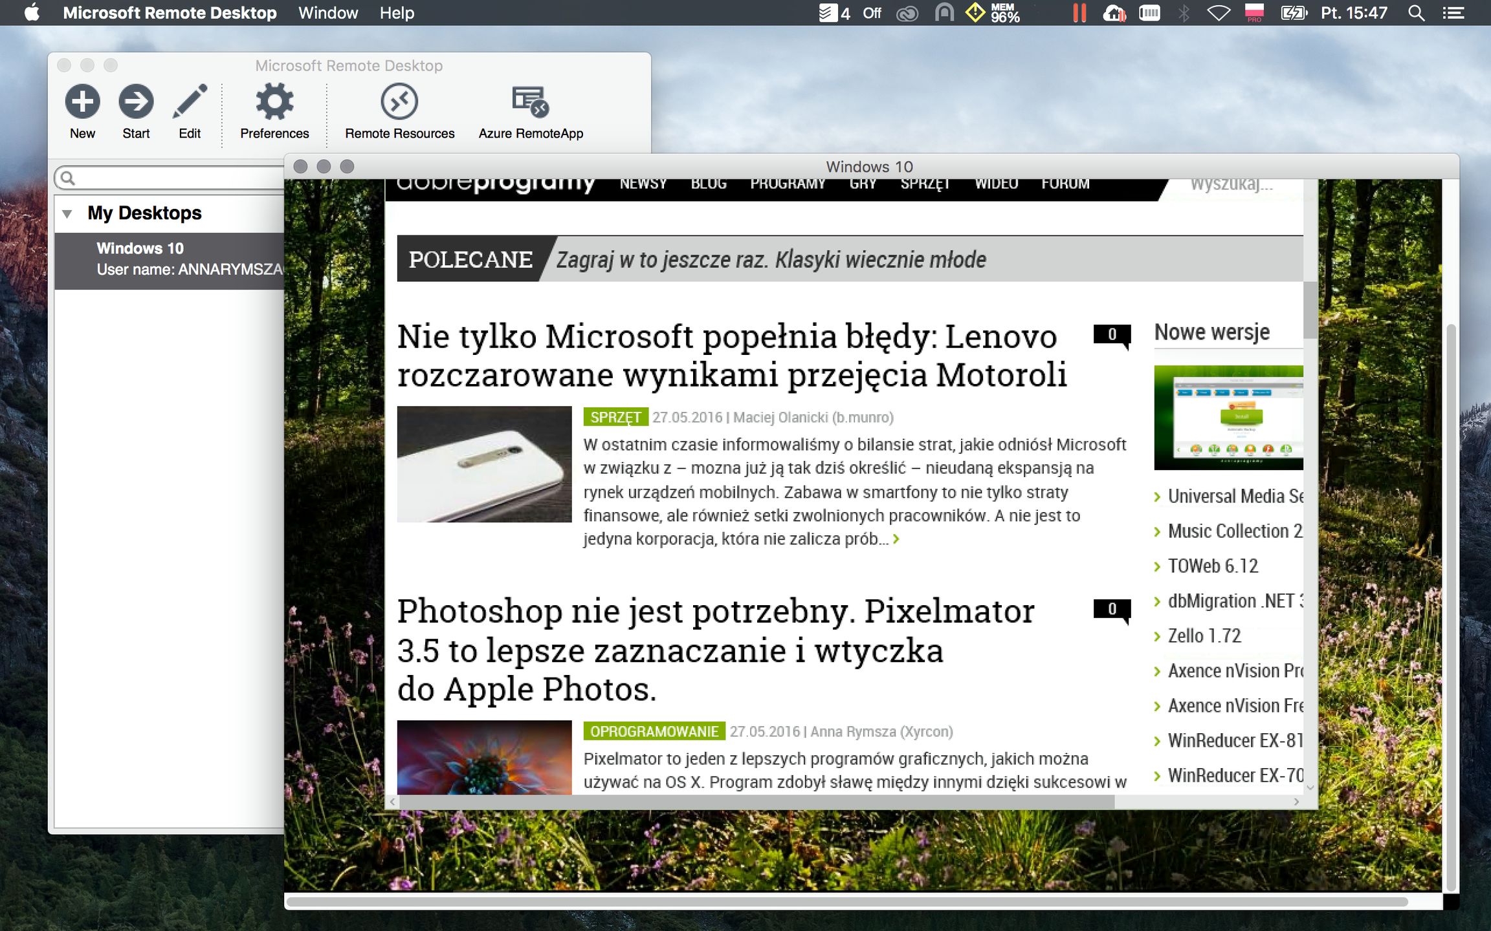Select the Windows 10 desktop entry
Viewport: 1491px width, 931px height.
click(170, 261)
